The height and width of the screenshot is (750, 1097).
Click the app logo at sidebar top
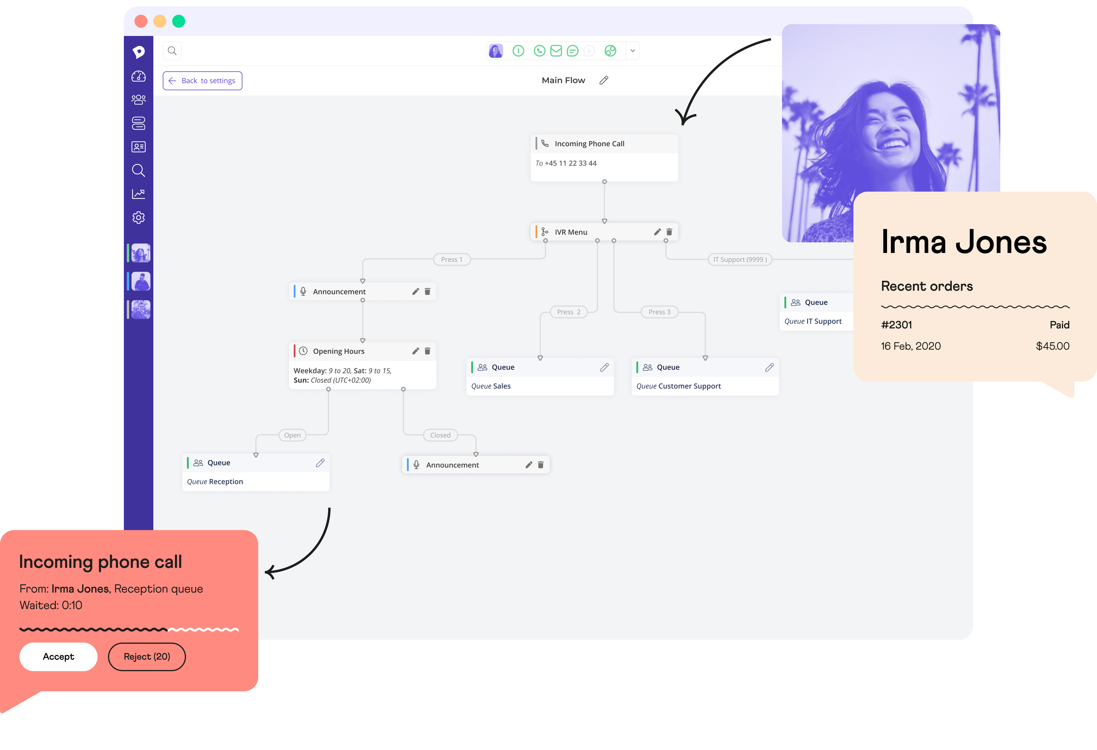pos(138,52)
